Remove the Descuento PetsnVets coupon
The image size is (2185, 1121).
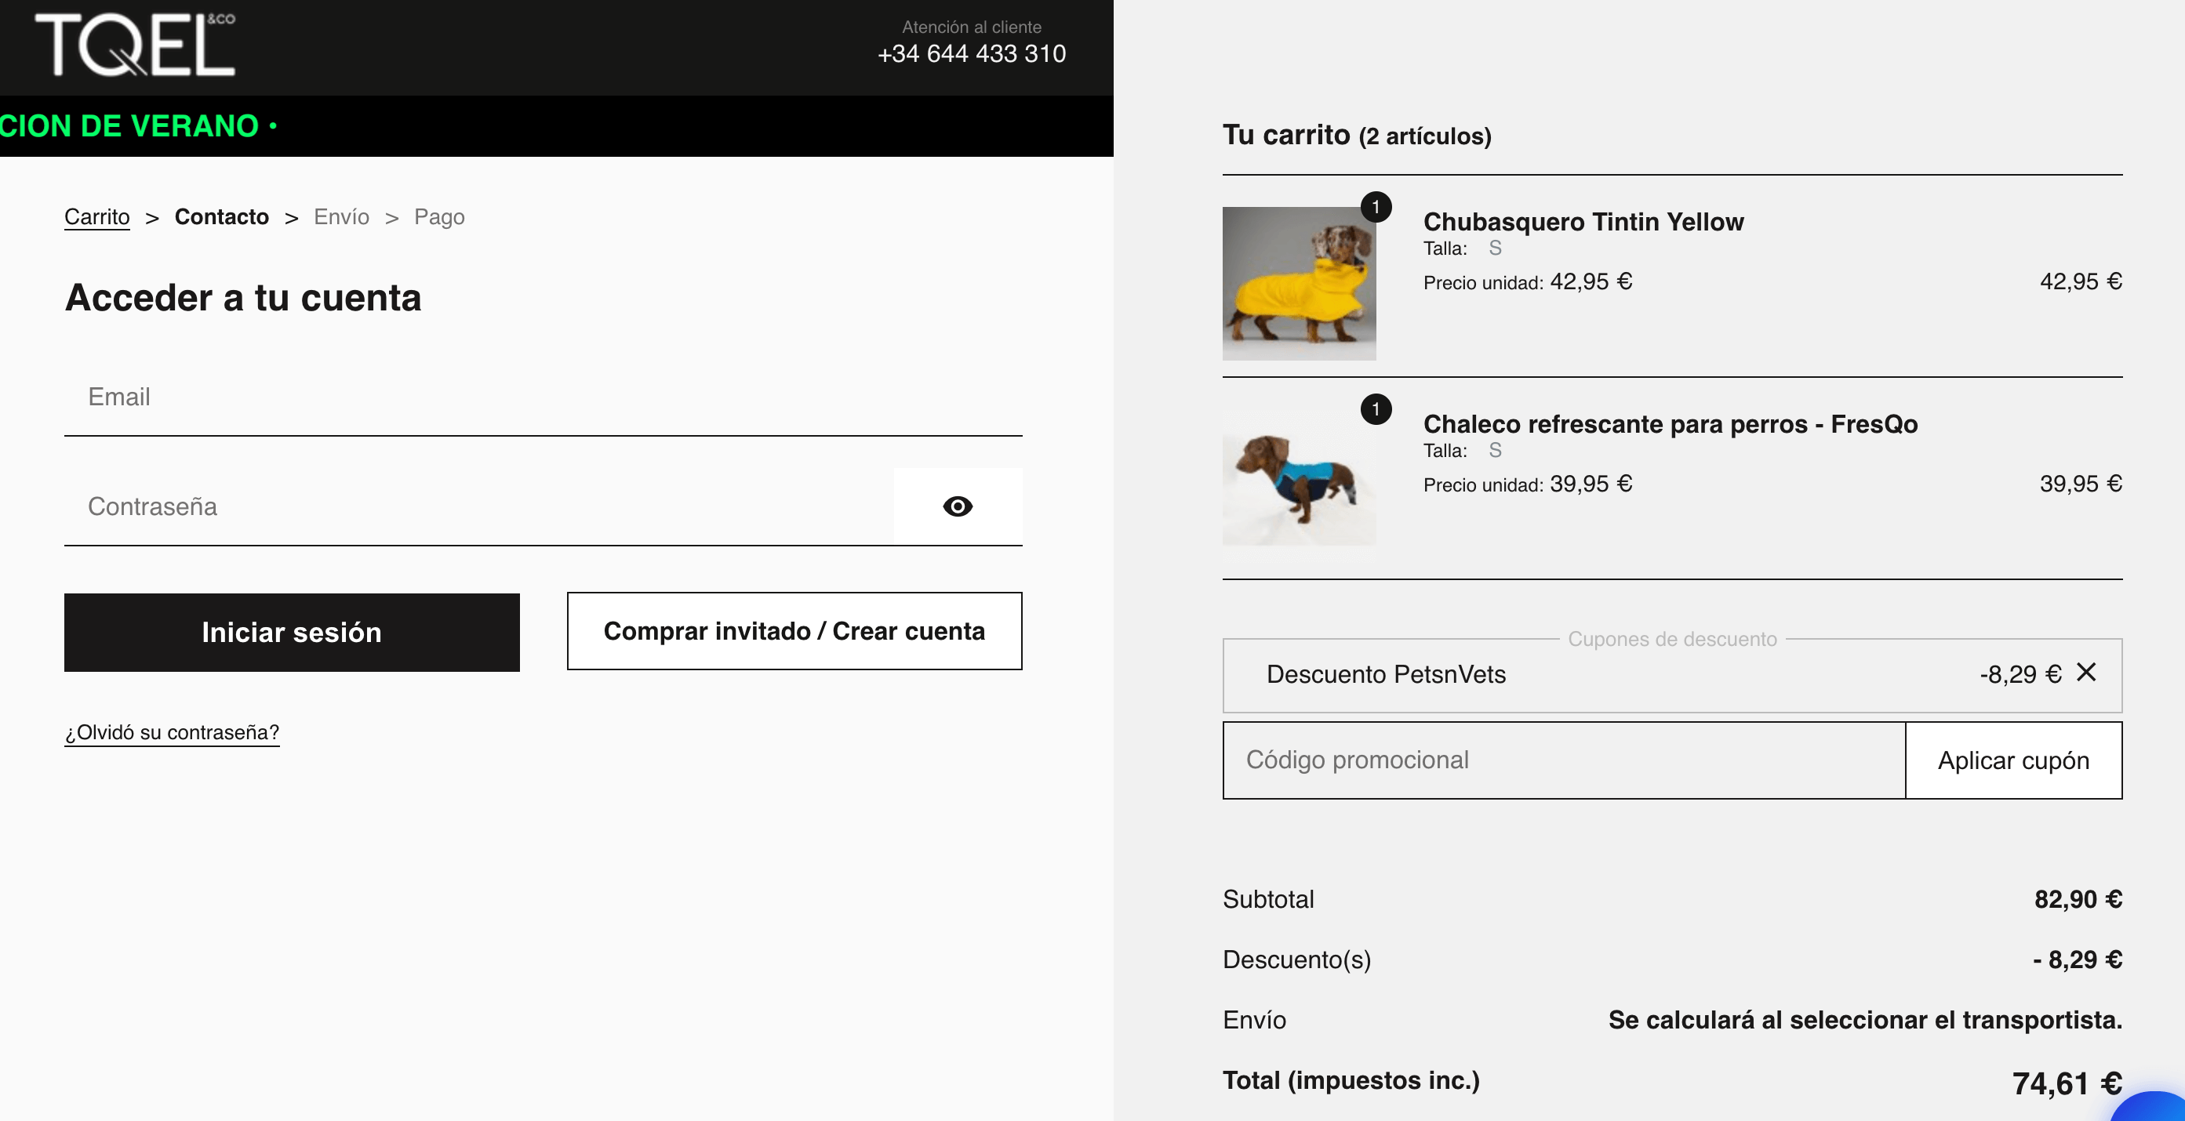[2085, 673]
